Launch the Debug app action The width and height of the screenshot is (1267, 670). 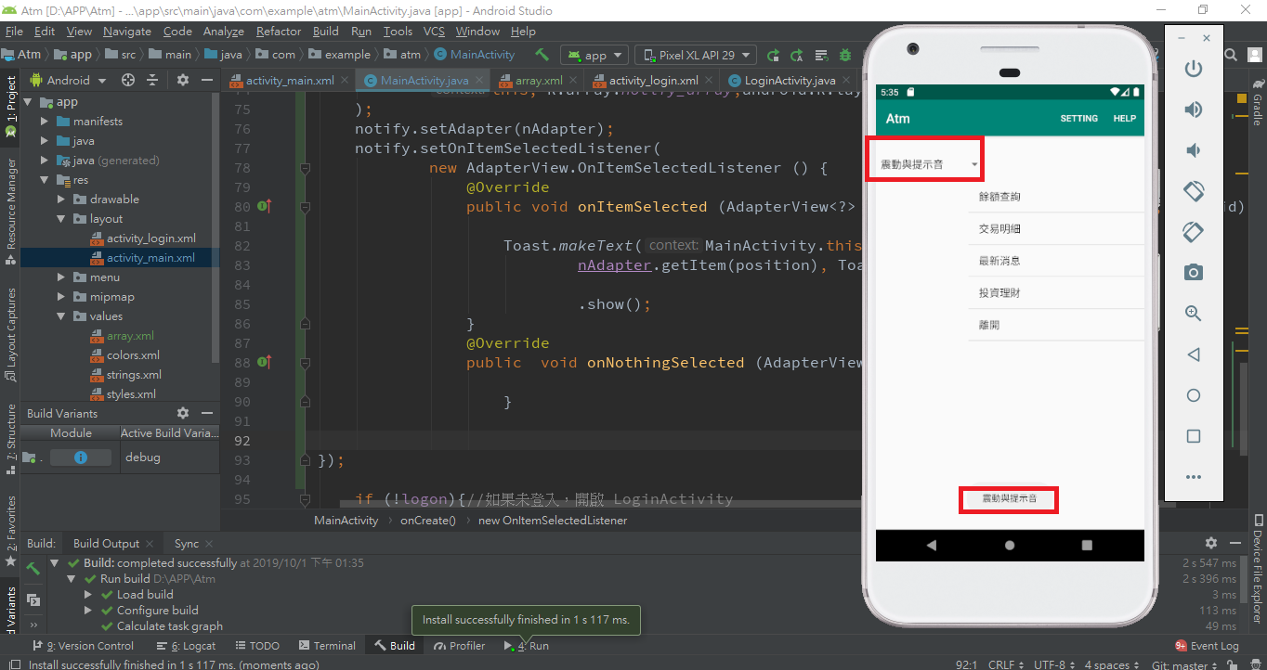(843, 55)
